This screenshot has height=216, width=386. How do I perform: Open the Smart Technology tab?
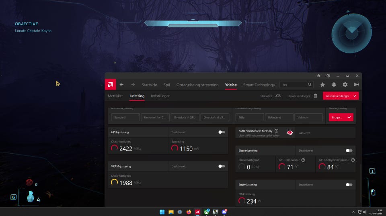[x=259, y=85]
